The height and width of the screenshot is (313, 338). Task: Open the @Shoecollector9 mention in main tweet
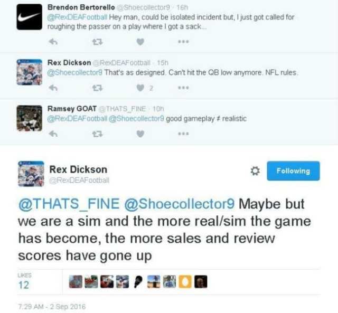[180, 204]
